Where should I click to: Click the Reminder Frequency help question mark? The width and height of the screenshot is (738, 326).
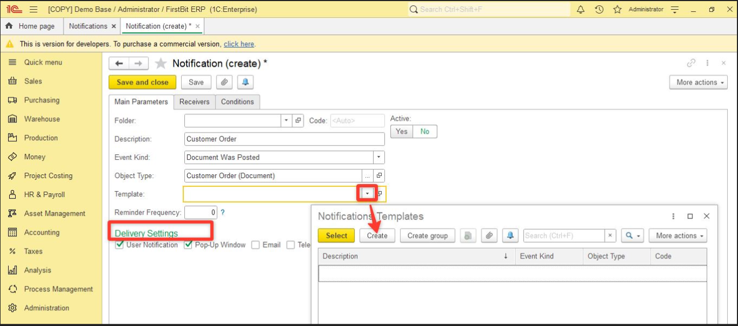[222, 212]
